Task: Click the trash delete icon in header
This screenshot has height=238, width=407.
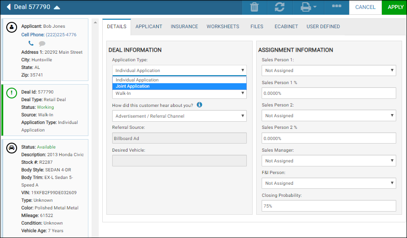Action: tap(254, 7)
